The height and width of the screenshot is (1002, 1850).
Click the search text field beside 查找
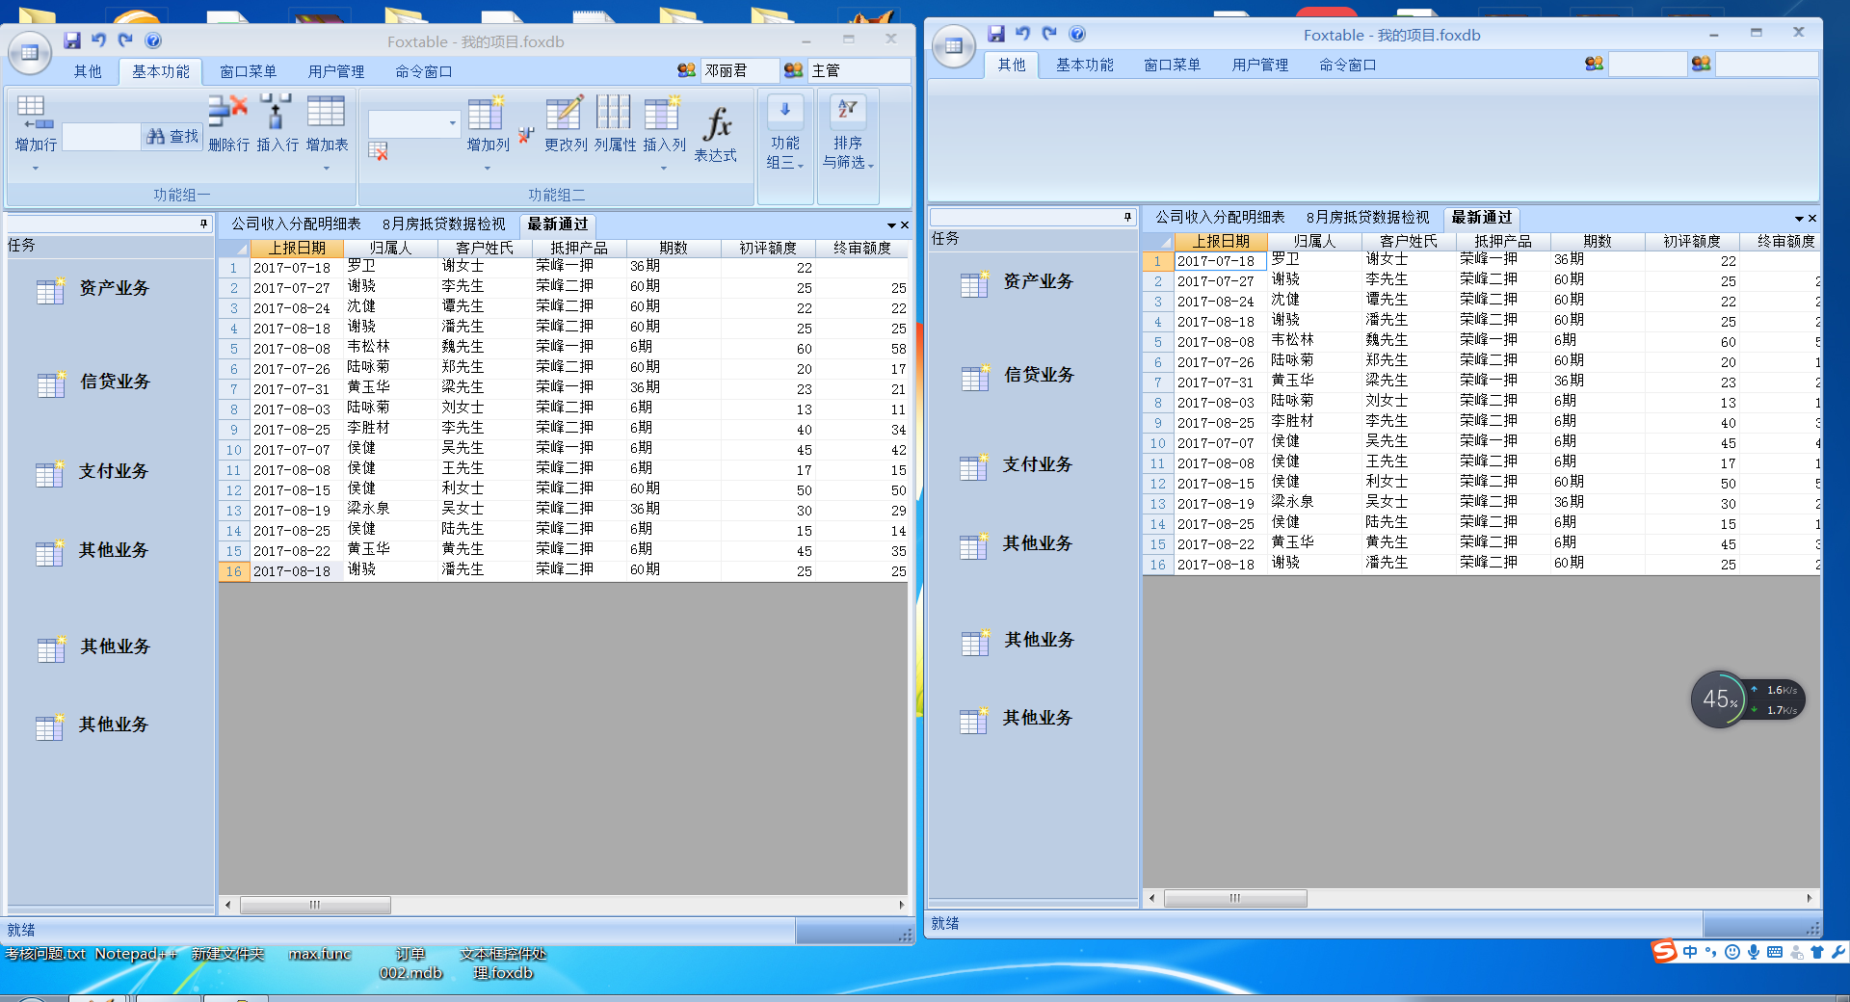[101, 137]
